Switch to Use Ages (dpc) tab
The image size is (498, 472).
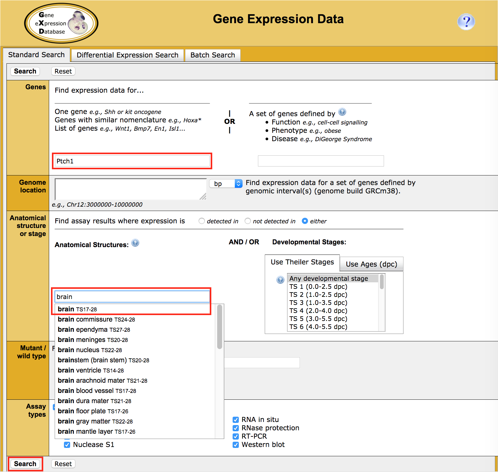[x=371, y=264]
